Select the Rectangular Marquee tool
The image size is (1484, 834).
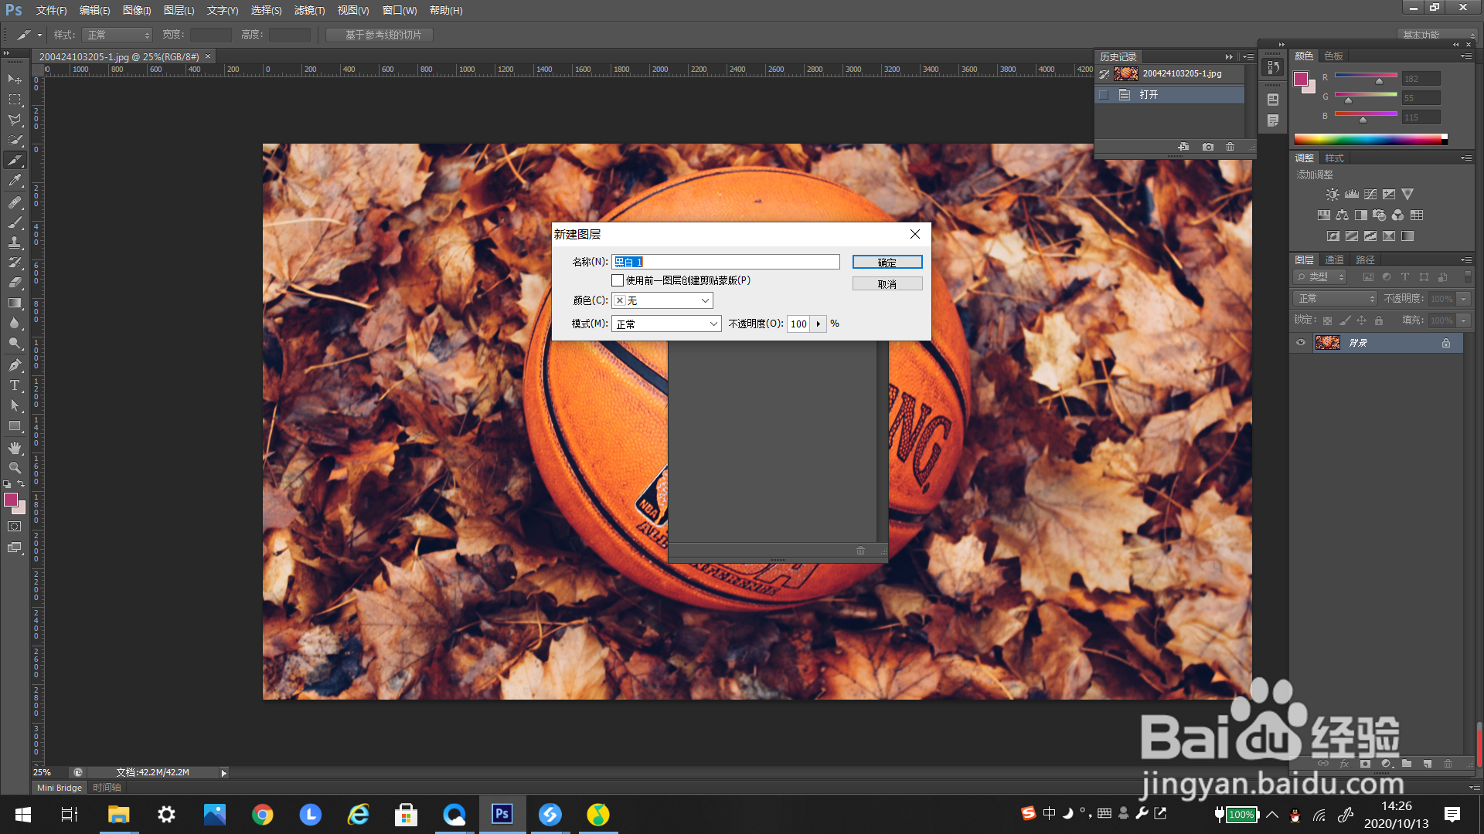coord(15,100)
